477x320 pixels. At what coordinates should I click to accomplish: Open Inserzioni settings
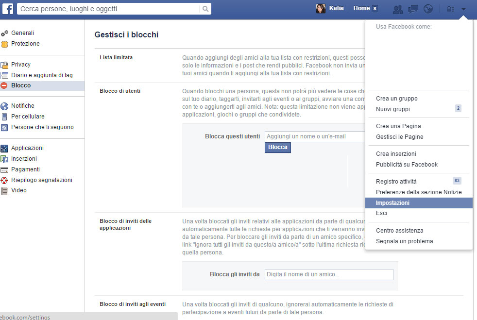(24, 159)
